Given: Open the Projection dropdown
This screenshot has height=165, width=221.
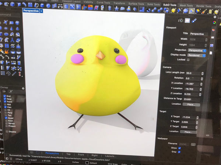Looking at the screenshot, I should tap(197, 50).
